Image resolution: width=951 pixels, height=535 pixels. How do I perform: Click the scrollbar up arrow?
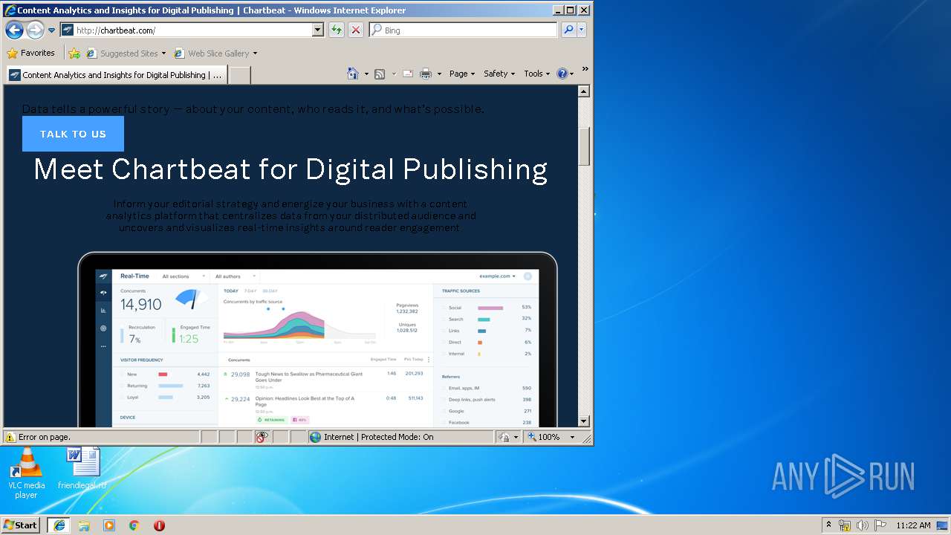584,91
